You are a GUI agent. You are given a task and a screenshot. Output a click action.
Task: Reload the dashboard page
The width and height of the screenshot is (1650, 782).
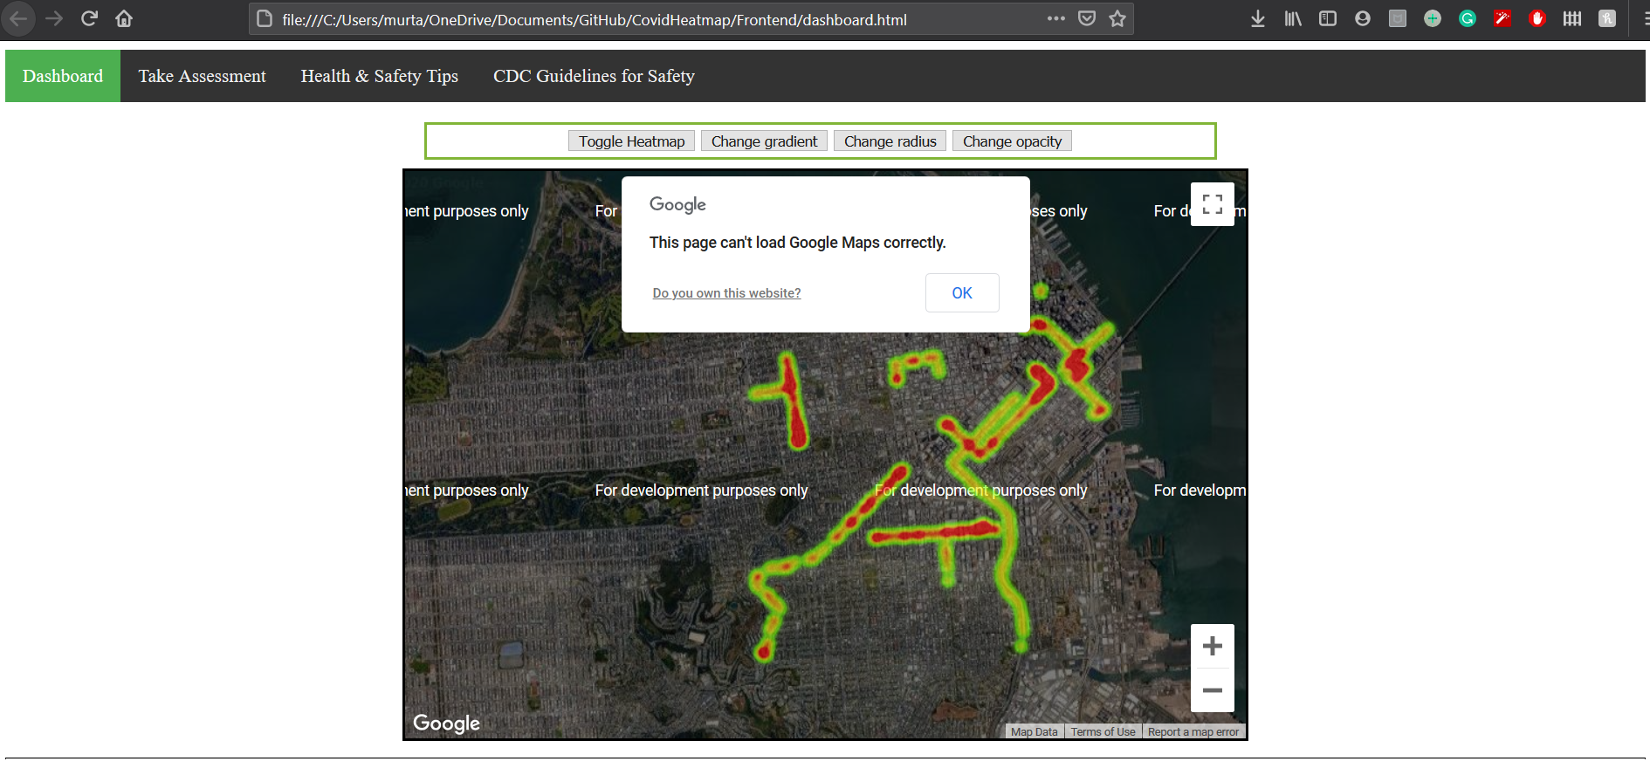click(89, 18)
